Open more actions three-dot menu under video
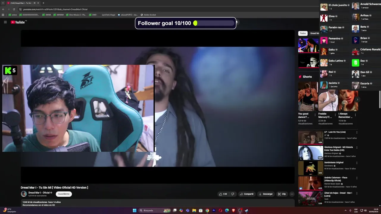Screen dimensions: 381x214 click(292, 194)
